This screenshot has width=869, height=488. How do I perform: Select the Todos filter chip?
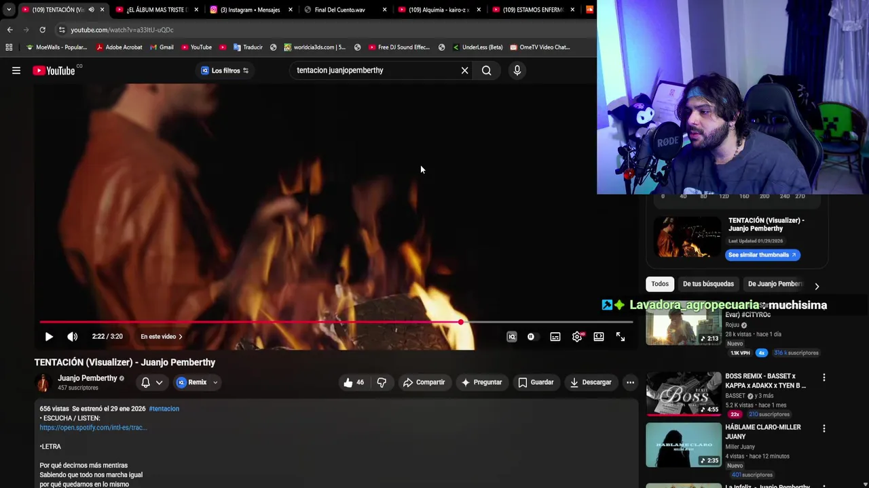coord(660,284)
